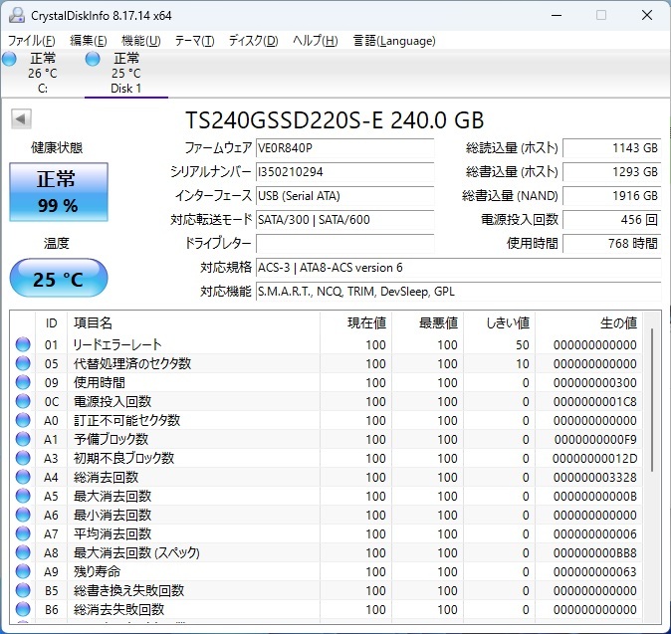
Task: Open the ファイル(F) menu
Action: 32,41
